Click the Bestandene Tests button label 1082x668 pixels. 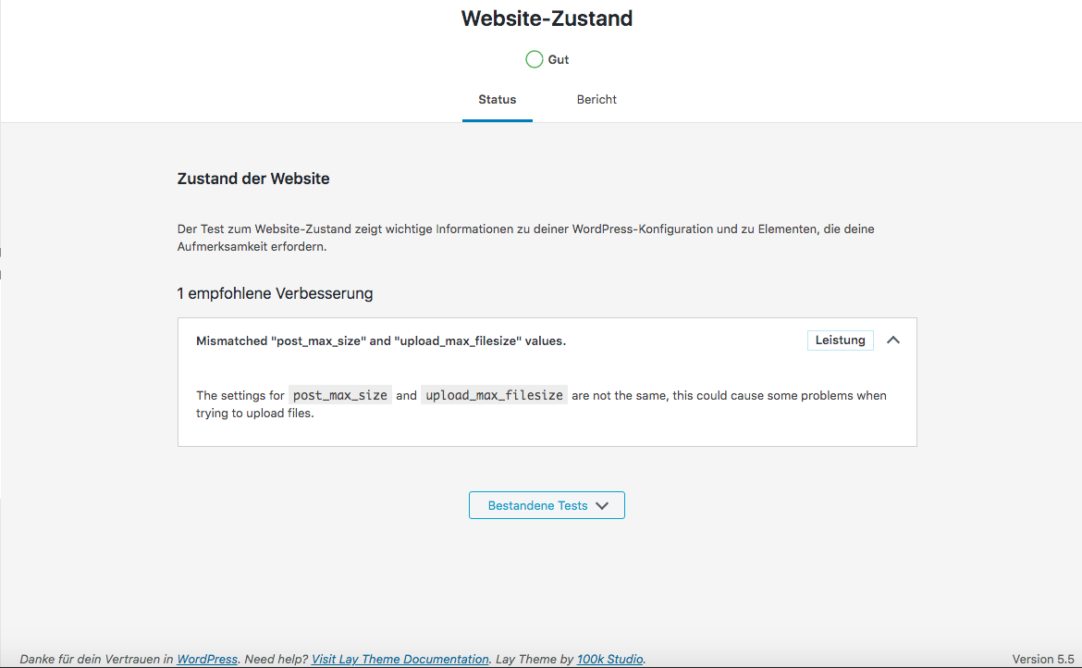point(537,506)
